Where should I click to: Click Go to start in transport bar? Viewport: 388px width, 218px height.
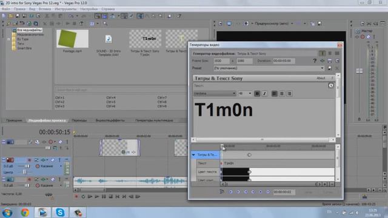(x=118, y=196)
